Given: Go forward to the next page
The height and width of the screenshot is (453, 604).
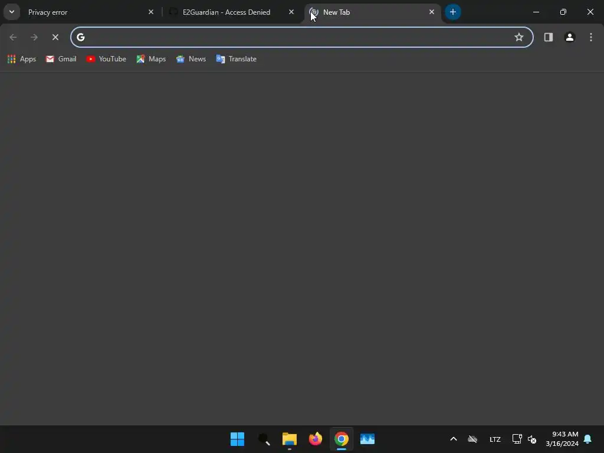Looking at the screenshot, I should click(x=34, y=37).
